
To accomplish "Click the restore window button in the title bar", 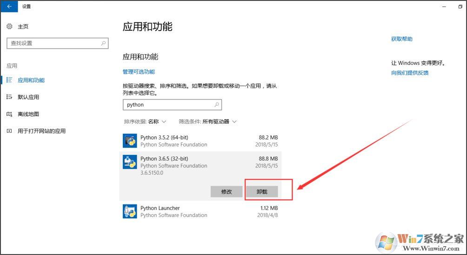I will [460, 6].
